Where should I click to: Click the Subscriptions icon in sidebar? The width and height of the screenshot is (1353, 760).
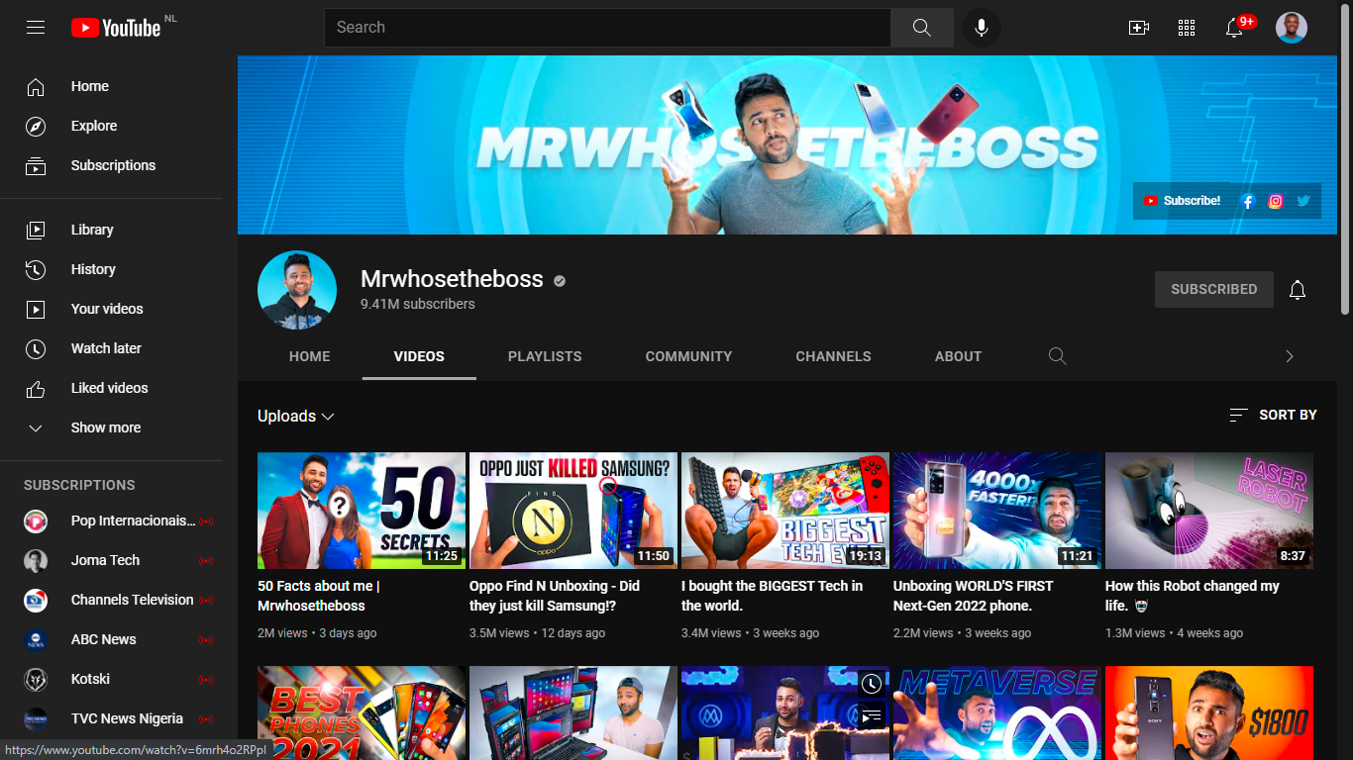(36, 166)
